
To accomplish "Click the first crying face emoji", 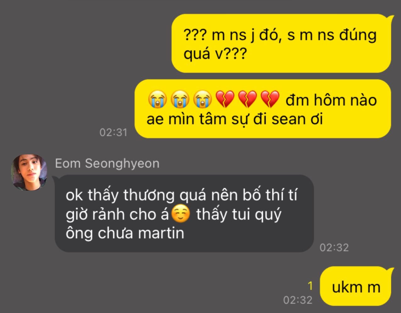I will [x=158, y=99].
